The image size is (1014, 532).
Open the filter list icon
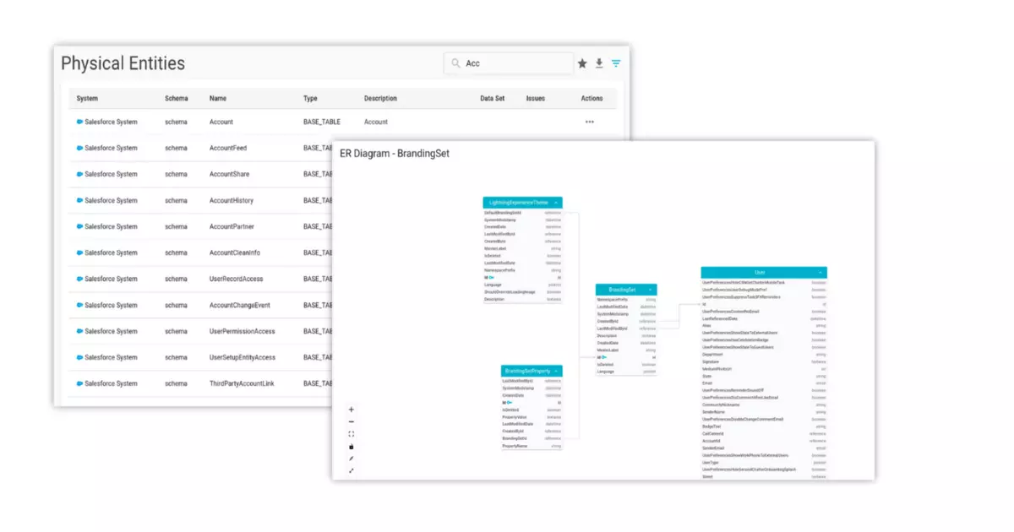[x=616, y=63]
